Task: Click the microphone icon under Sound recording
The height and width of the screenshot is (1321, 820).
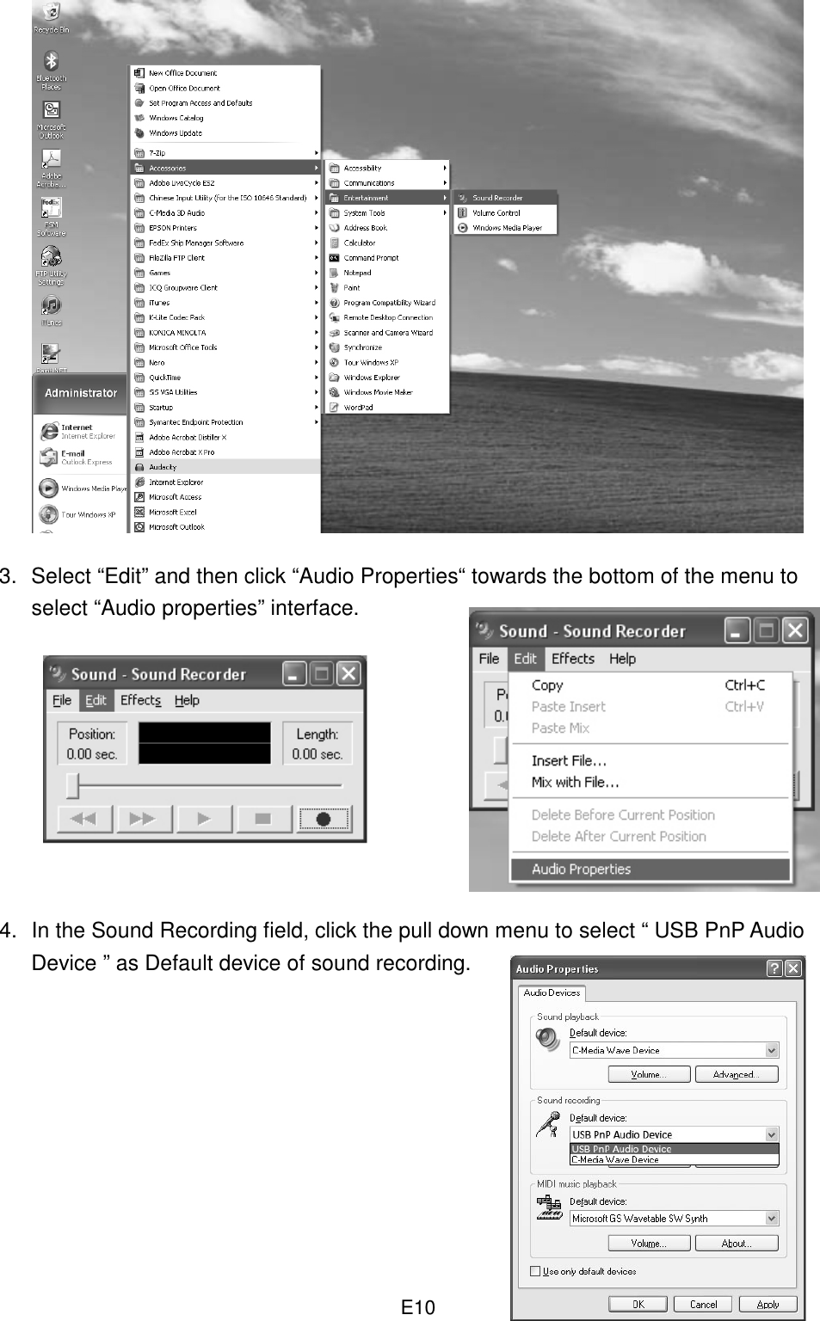Action: point(548,1124)
